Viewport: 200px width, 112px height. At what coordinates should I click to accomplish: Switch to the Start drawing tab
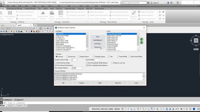click(3, 25)
